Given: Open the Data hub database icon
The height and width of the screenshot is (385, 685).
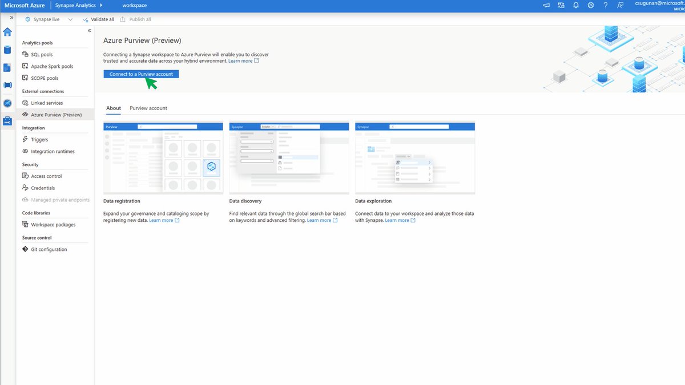Looking at the screenshot, I should (x=7, y=50).
